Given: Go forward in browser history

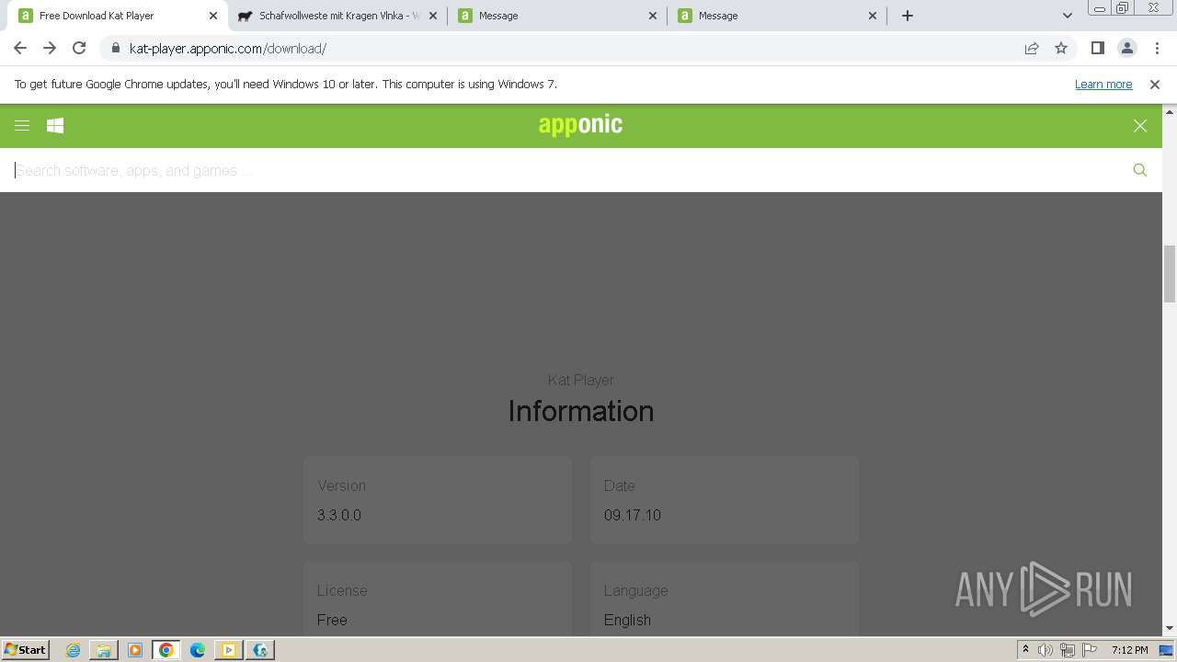Looking at the screenshot, I should 50,49.
